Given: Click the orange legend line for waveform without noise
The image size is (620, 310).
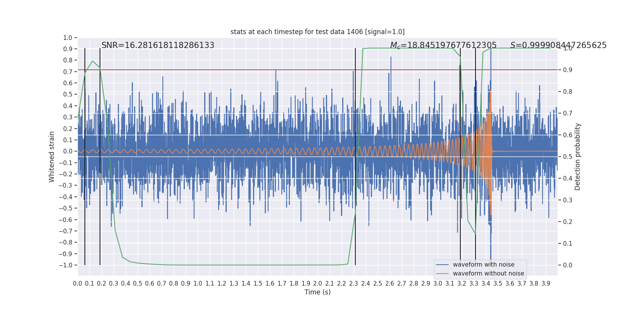Looking at the screenshot, I should [442, 274].
